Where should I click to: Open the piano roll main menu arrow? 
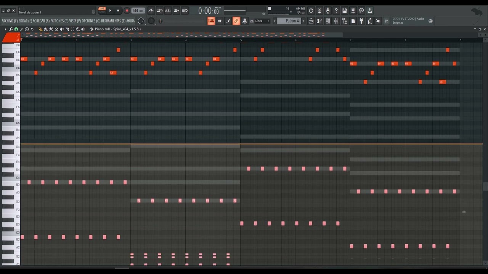pos(5,29)
